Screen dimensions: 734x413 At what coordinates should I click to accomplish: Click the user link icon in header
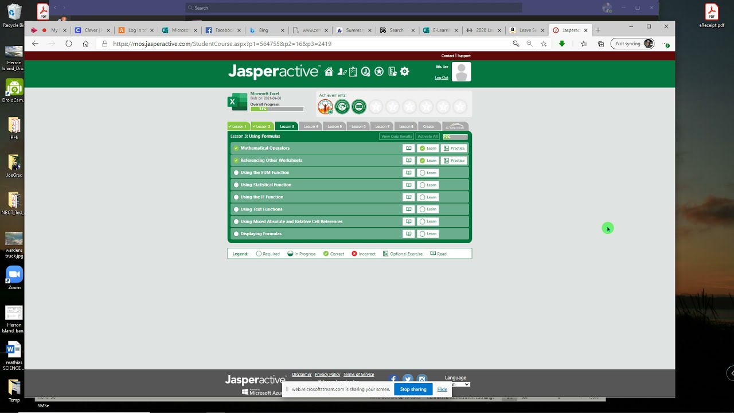(342, 72)
